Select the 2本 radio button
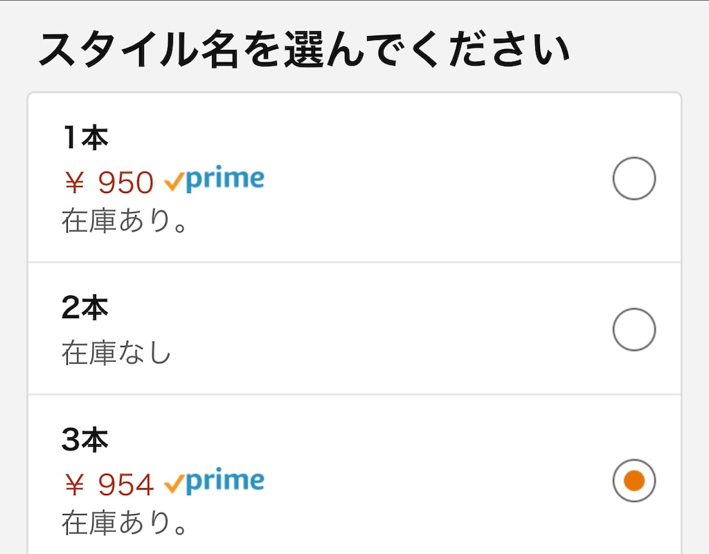The image size is (709, 554). click(634, 328)
